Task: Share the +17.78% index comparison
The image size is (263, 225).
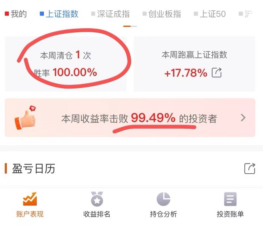Action: click(217, 72)
